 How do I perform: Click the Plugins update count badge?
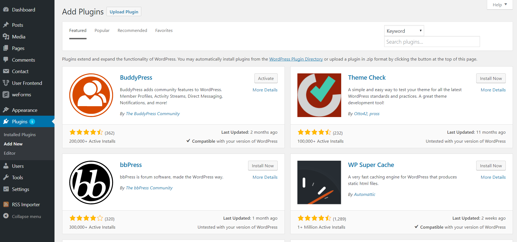point(32,121)
